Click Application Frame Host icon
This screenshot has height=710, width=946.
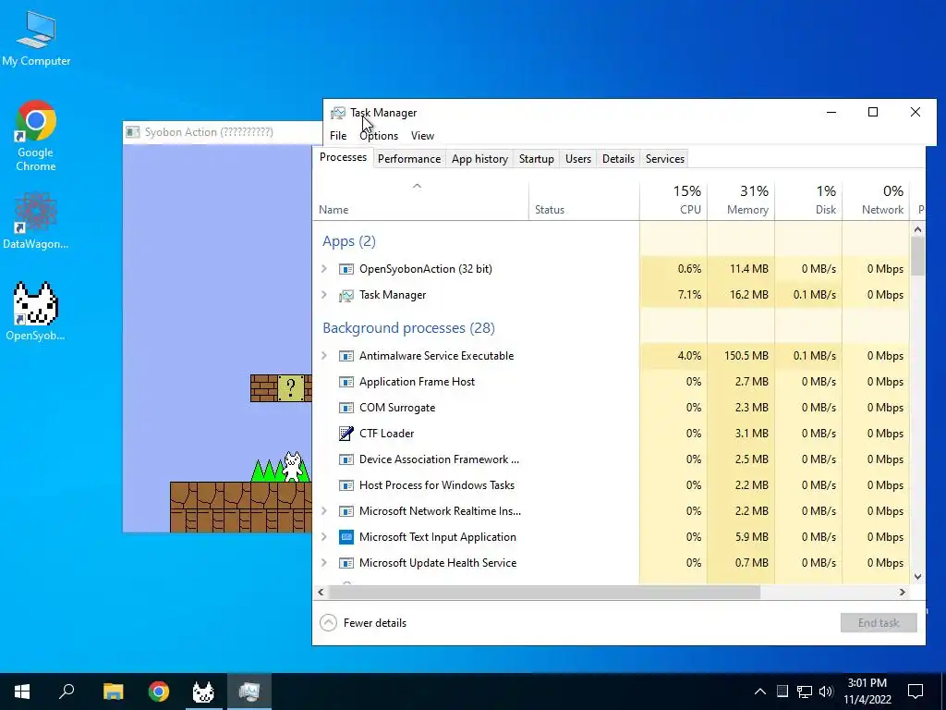(x=346, y=382)
